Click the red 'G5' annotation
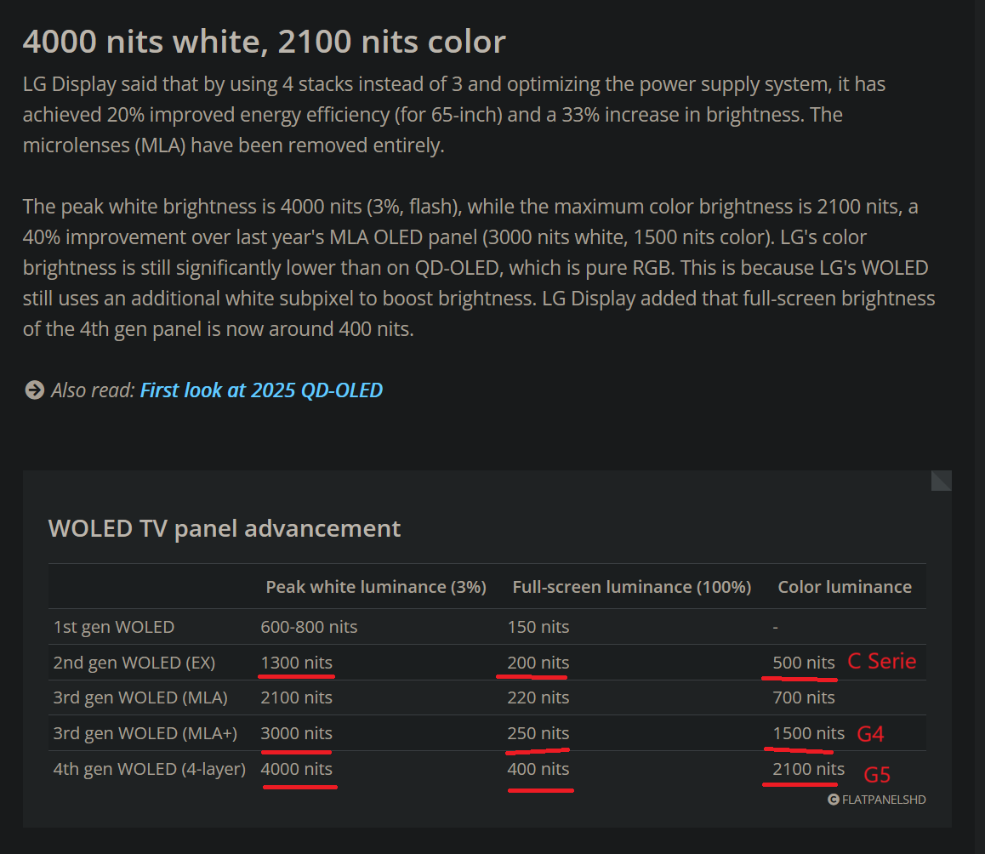The image size is (985, 854). [877, 775]
